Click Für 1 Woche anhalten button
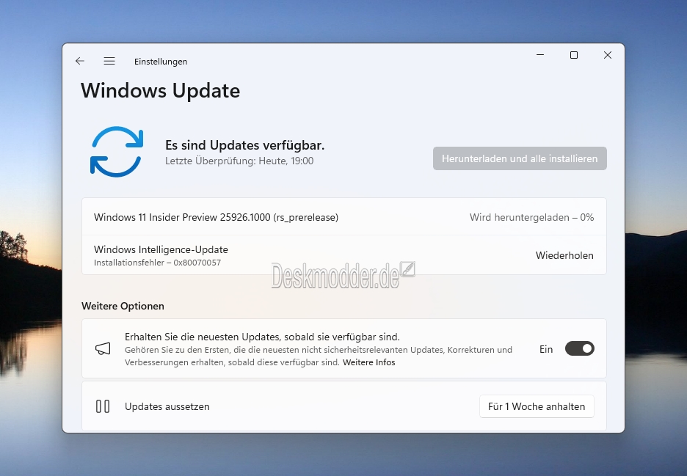687x476 pixels. (x=537, y=406)
